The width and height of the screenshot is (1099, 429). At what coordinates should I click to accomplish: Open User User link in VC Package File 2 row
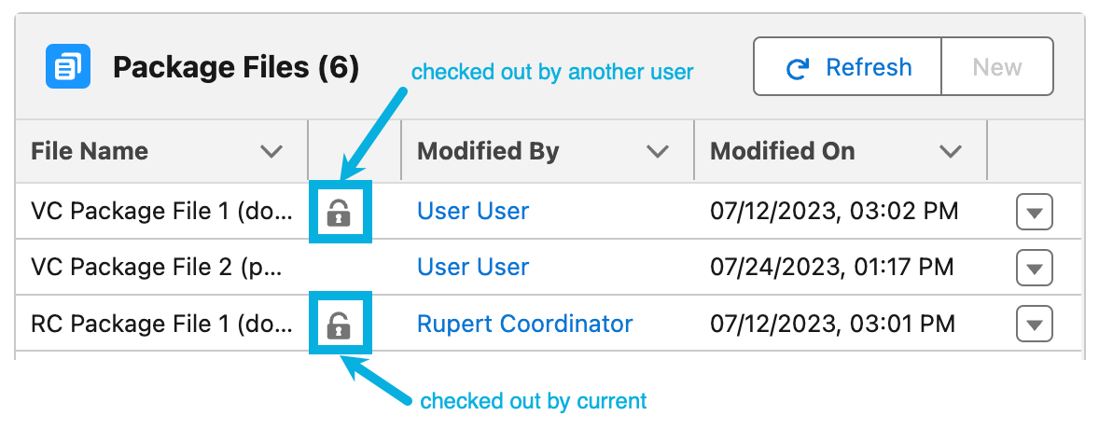click(x=473, y=268)
